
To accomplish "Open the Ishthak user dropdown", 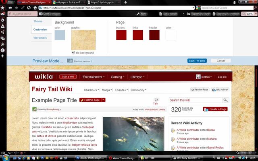I will pyautogui.click(x=206, y=77).
